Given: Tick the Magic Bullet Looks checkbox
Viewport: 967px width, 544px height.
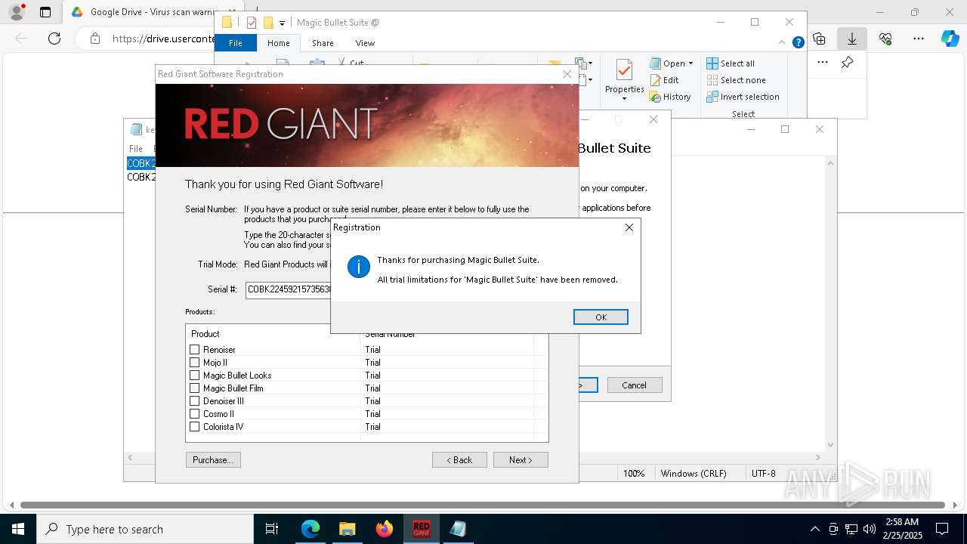Looking at the screenshot, I should tap(195, 376).
